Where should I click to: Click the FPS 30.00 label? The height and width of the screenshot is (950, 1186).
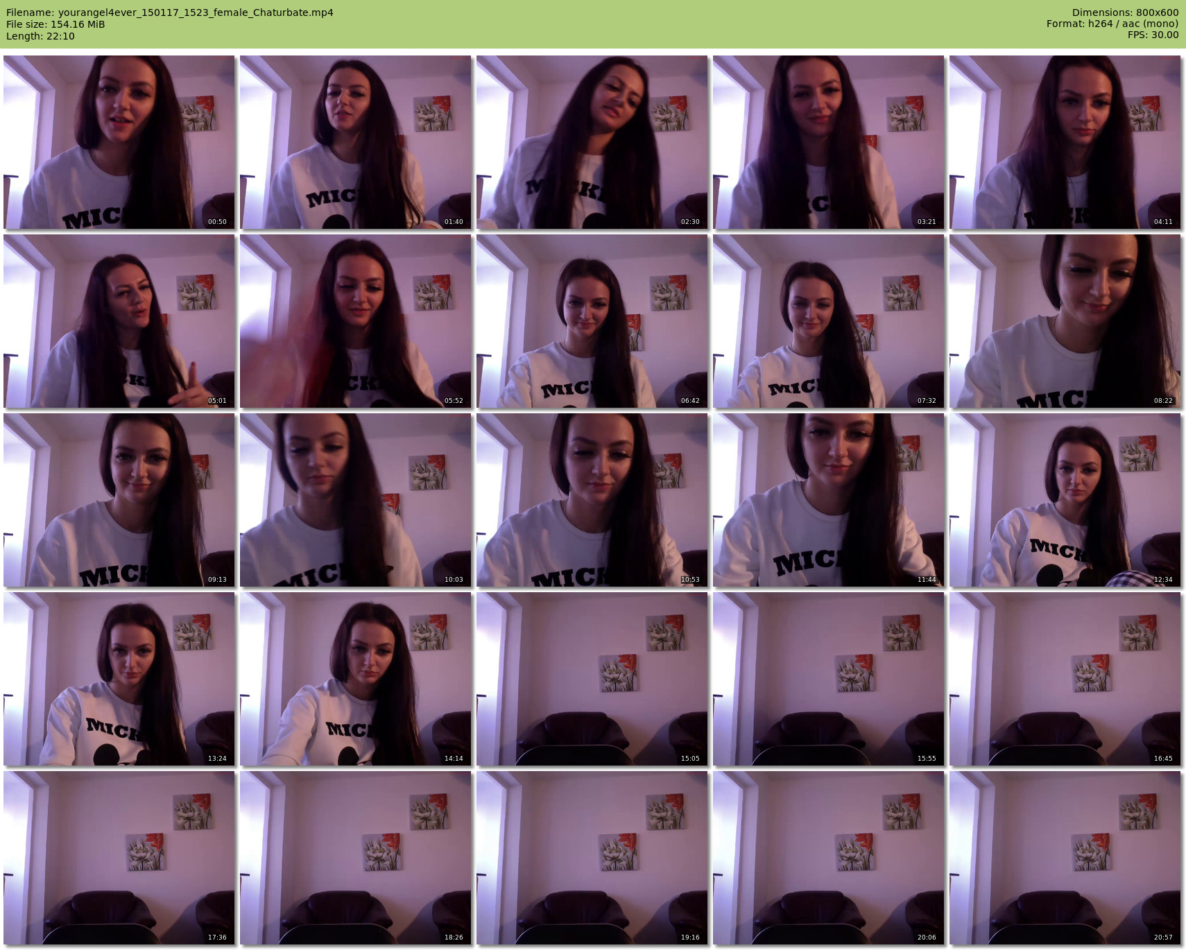(x=1153, y=35)
